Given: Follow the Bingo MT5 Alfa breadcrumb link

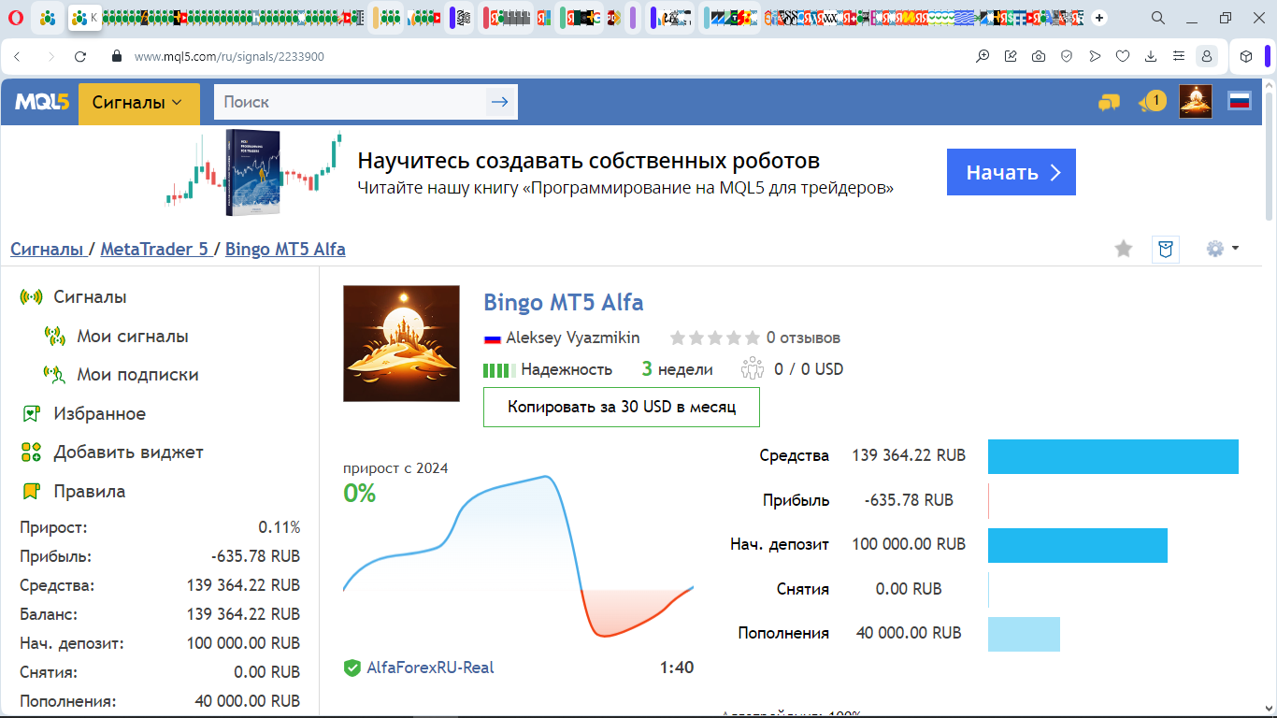Looking at the screenshot, I should pos(285,250).
